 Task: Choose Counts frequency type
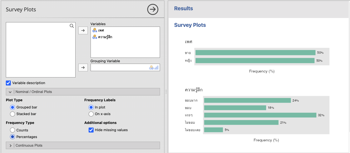point(12,130)
